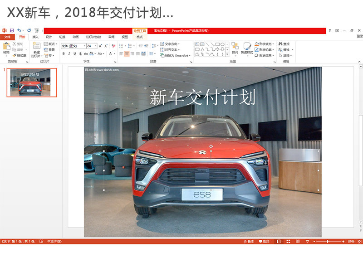Open PowerPoint Help question mark
363x272 pixels.
coord(330,30)
